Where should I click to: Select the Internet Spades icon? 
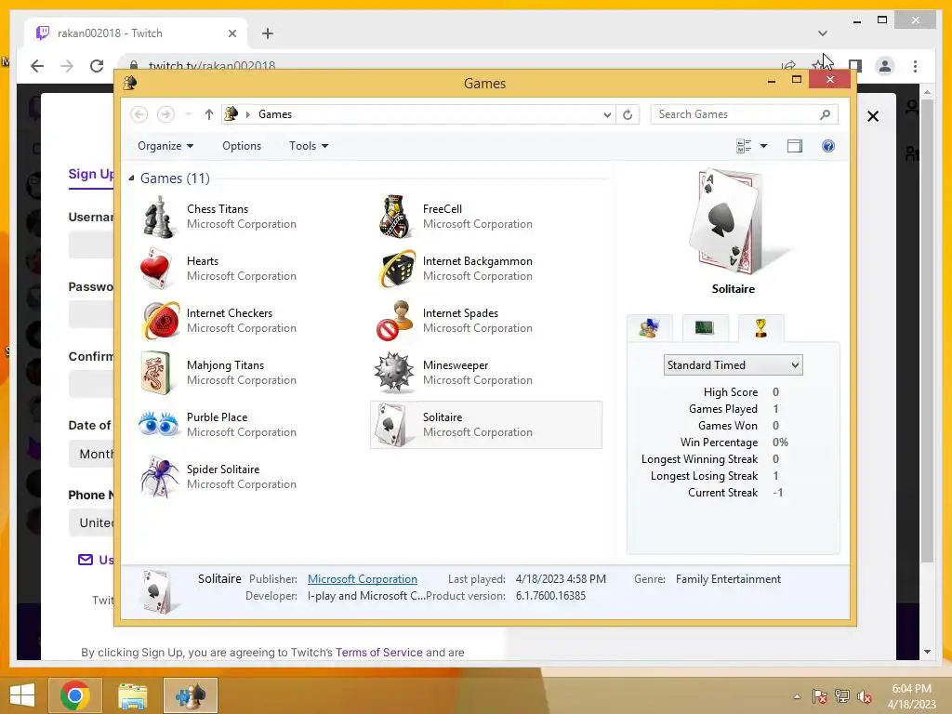(394, 321)
